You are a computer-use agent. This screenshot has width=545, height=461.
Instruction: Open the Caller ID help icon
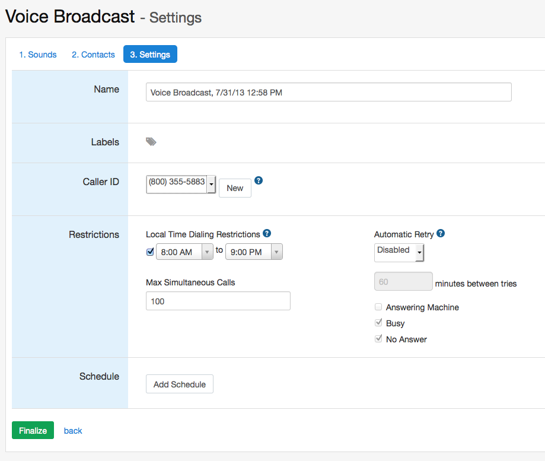[258, 180]
